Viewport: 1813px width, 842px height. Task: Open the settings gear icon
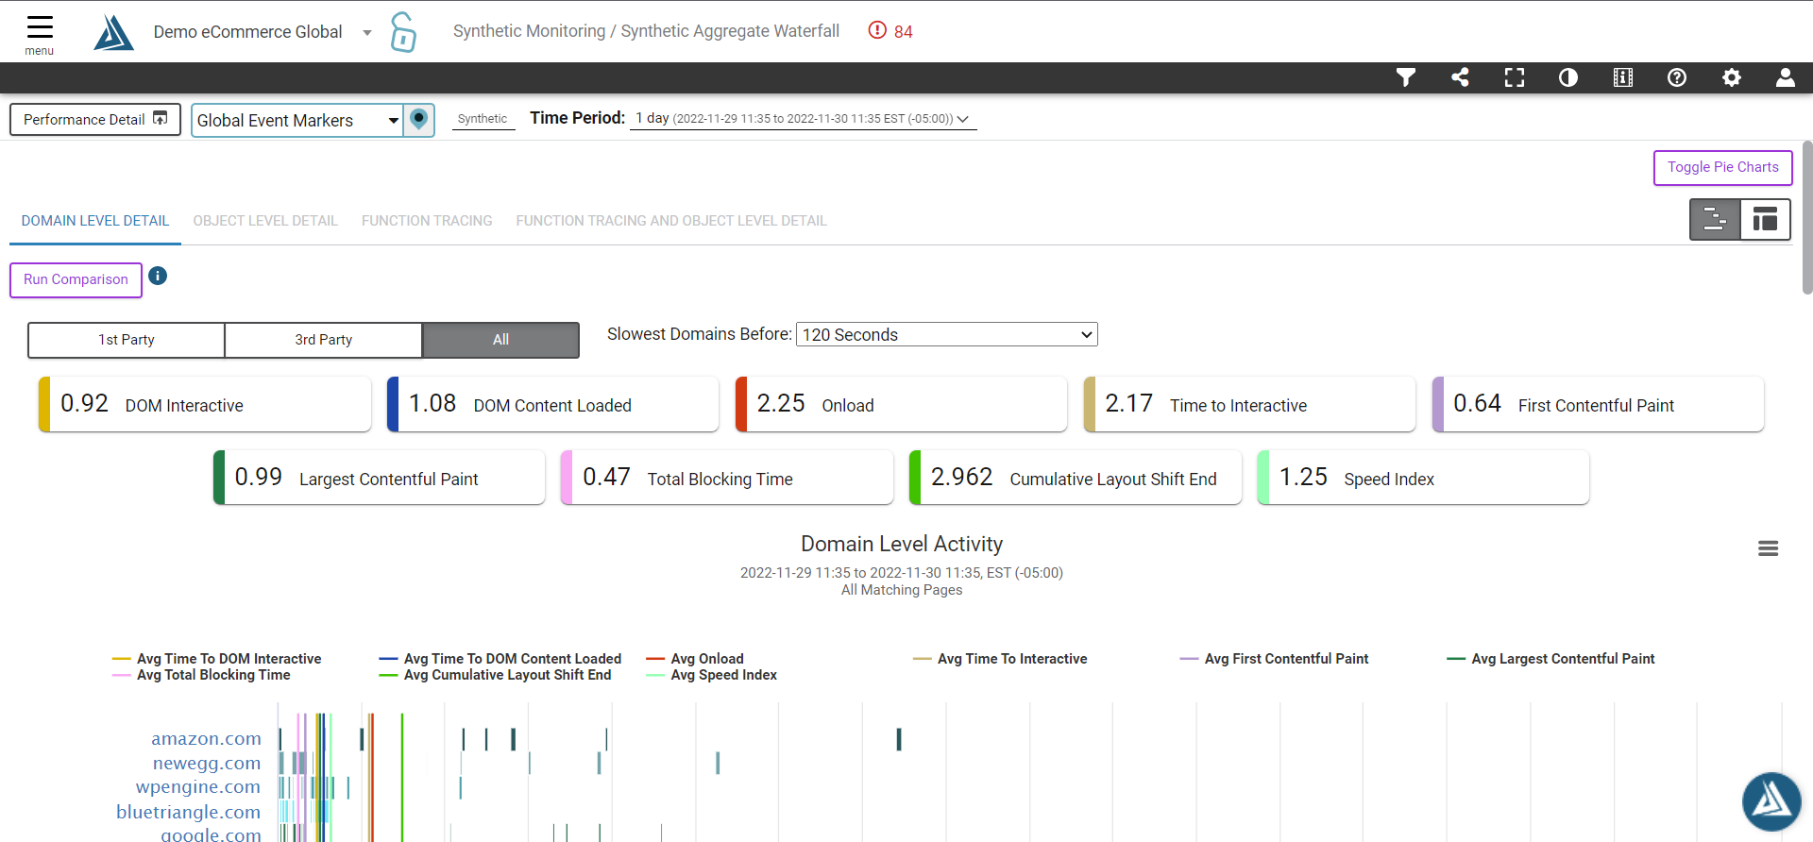(1732, 77)
